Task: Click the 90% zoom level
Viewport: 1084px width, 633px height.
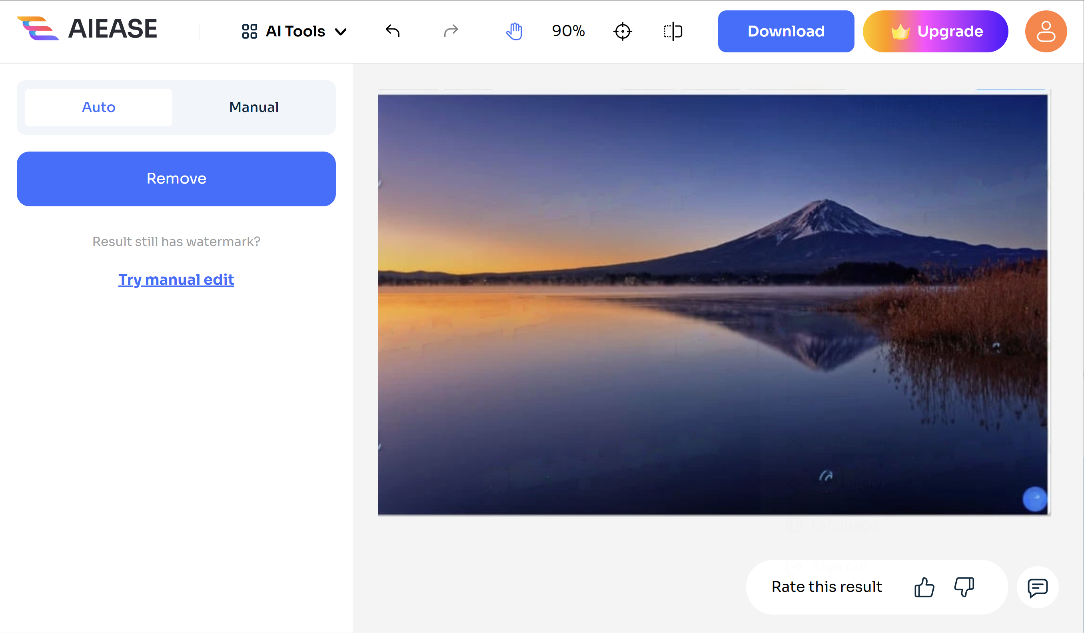Action: (x=568, y=31)
